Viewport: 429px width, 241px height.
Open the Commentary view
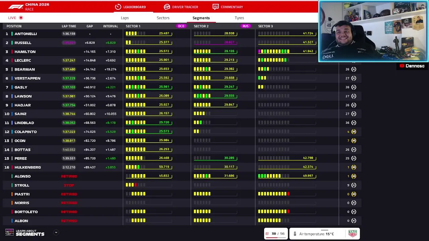228,7
